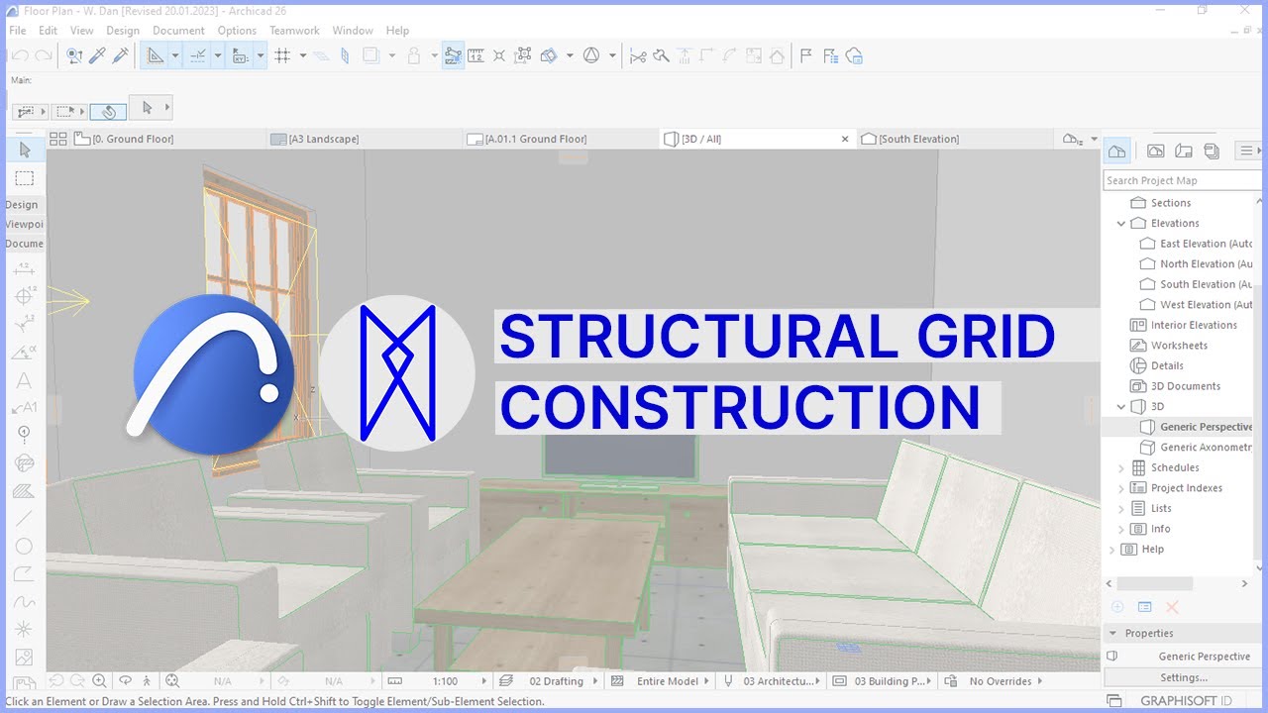The height and width of the screenshot is (713, 1268).
Task: Open the File menu
Action: pos(17,31)
